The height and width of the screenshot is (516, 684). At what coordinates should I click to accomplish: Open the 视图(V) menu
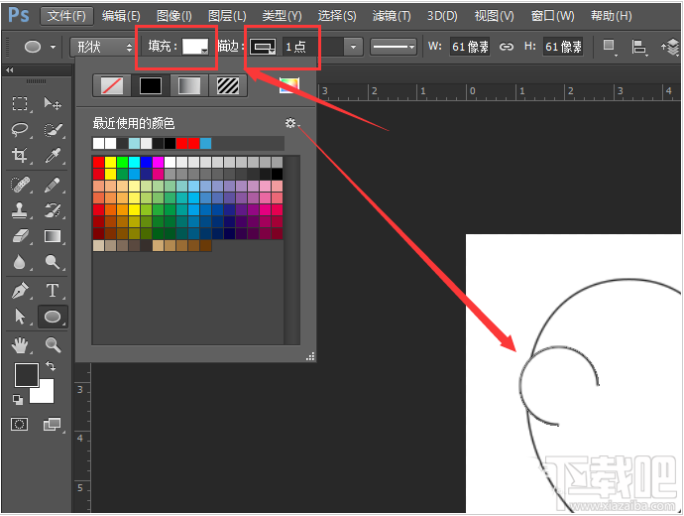point(495,16)
